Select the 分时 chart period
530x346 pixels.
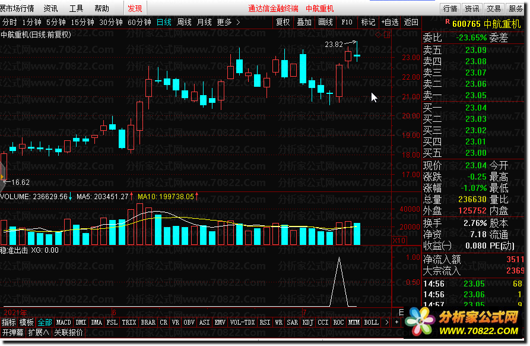pyautogui.click(x=9, y=23)
